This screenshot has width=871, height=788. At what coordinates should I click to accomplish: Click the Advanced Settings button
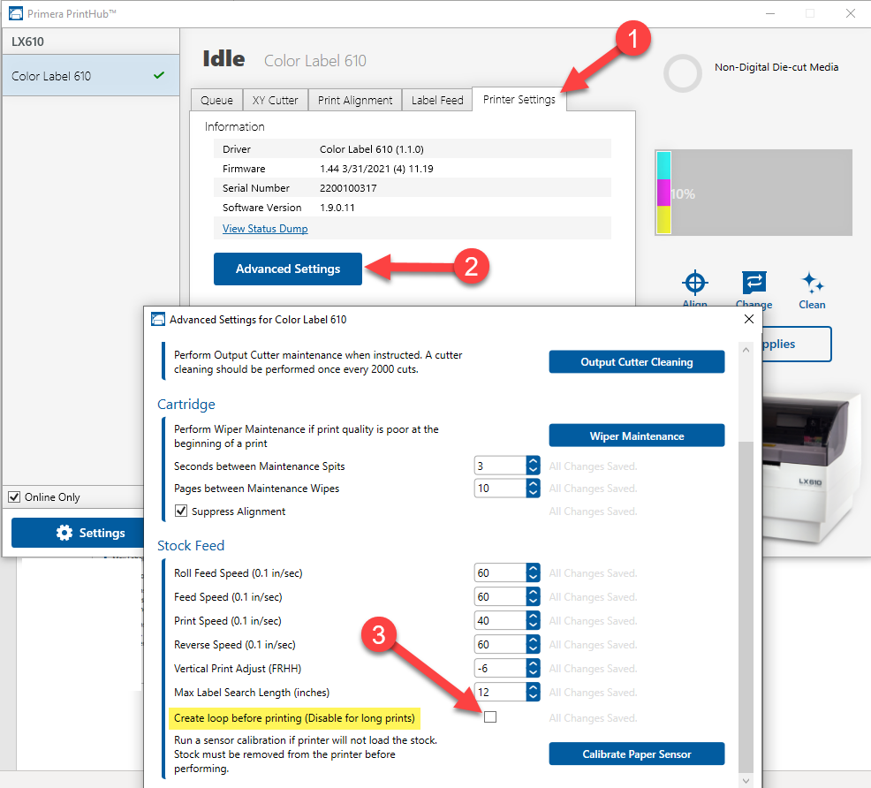(288, 269)
